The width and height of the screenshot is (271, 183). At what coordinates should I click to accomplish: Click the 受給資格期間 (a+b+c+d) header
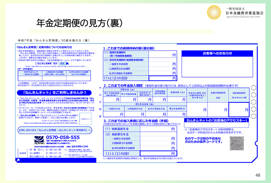click(x=239, y=95)
